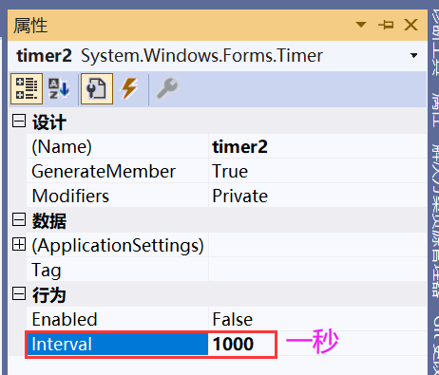Expand the (ApplicationSettings) property
Screen dimensions: 439x375
click(x=19, y=244)
